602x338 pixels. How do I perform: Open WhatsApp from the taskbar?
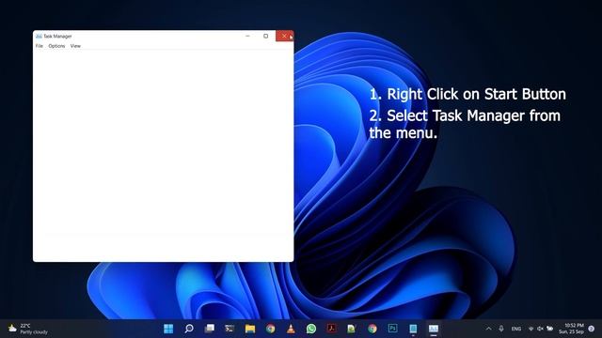[311, 329]
